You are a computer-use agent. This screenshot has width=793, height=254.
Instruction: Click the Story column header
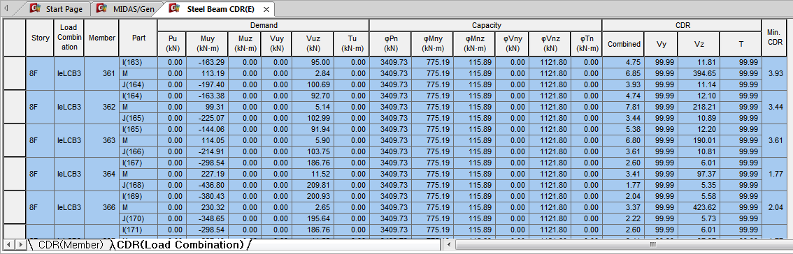[39, 38]
